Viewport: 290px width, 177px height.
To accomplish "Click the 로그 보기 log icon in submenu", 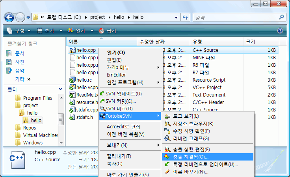I will pyautogui.click(x=168, y=116).
